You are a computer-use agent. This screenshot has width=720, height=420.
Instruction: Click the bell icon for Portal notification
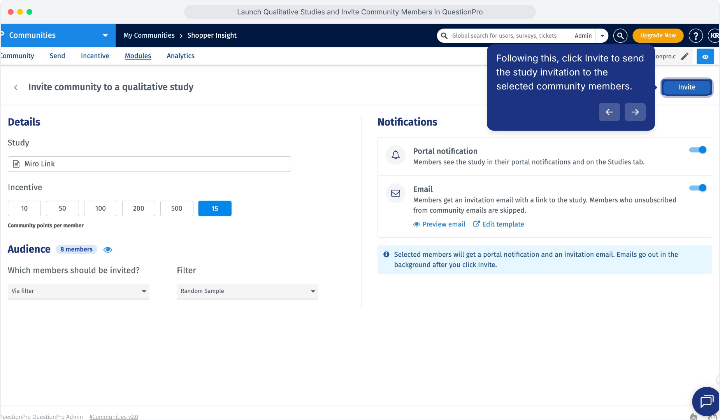tap(396, 155)
